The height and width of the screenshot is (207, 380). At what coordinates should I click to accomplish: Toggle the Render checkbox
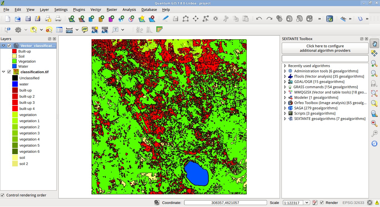pyautogui.click(x=322, y=203)
